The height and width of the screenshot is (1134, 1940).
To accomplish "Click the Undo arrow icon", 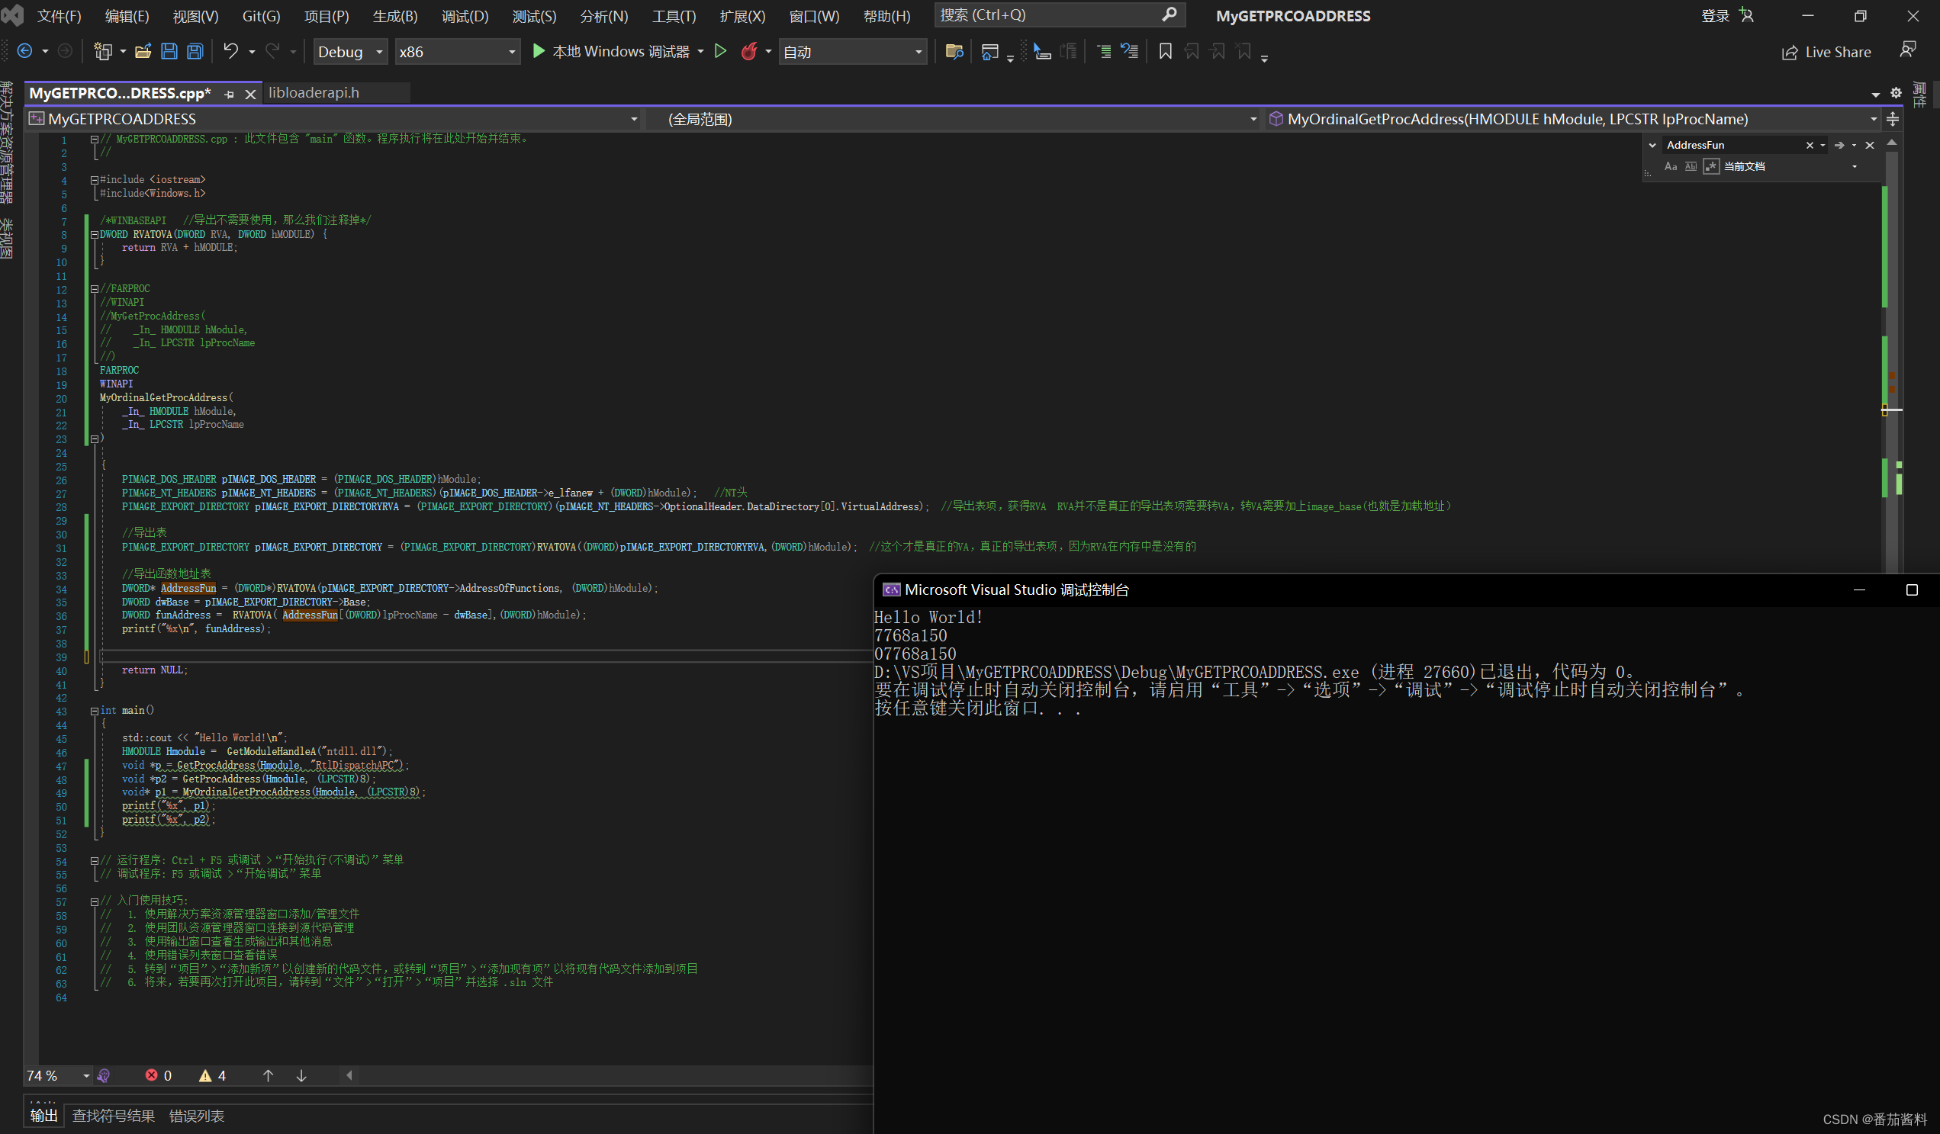I will click(230, 52).
